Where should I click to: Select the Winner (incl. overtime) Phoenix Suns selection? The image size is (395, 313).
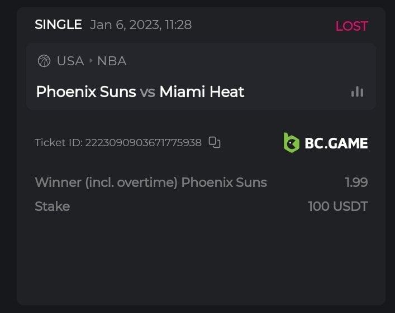pos(151,182)
